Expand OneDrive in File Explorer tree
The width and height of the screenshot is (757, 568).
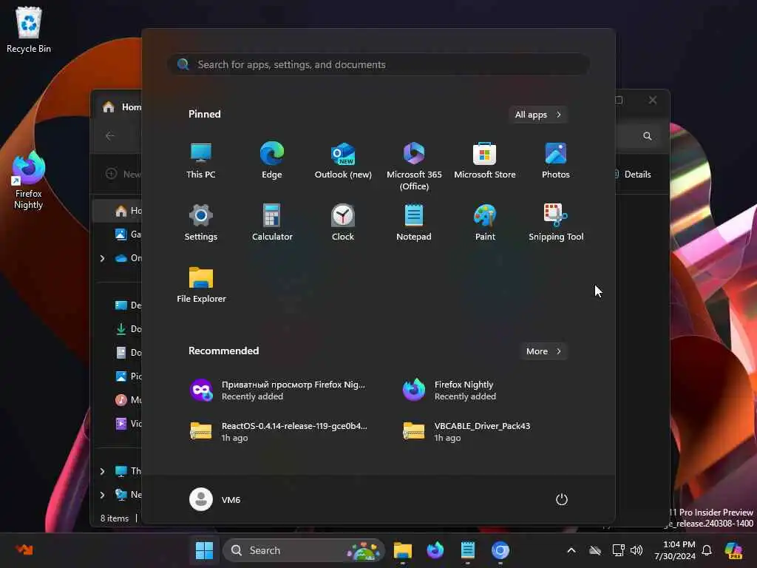(102, 258)
